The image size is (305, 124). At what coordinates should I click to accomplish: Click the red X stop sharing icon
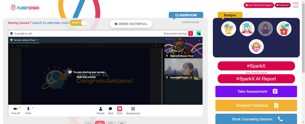(x=191, y=33)
